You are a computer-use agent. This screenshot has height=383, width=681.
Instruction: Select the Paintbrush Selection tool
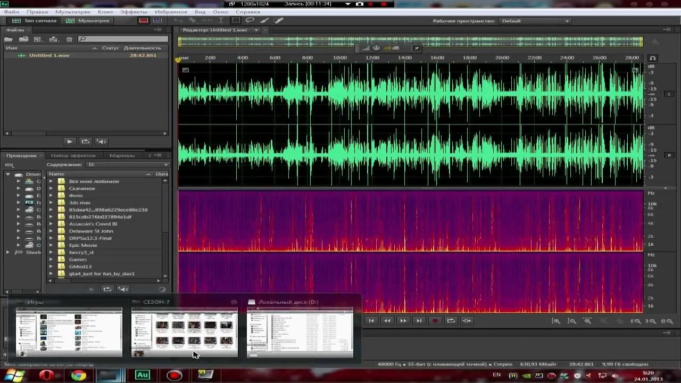click(264, 21)
